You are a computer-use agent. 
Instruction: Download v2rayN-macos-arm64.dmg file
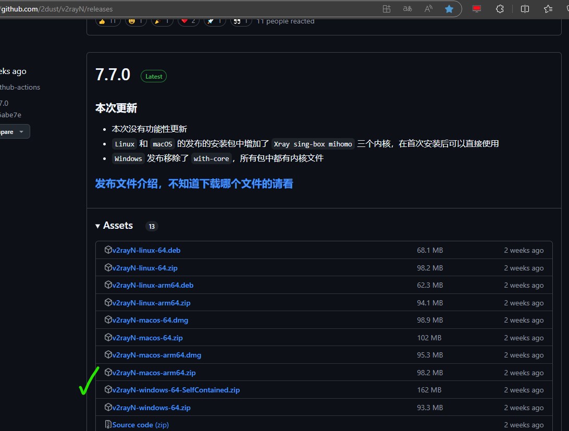(156, 355)
